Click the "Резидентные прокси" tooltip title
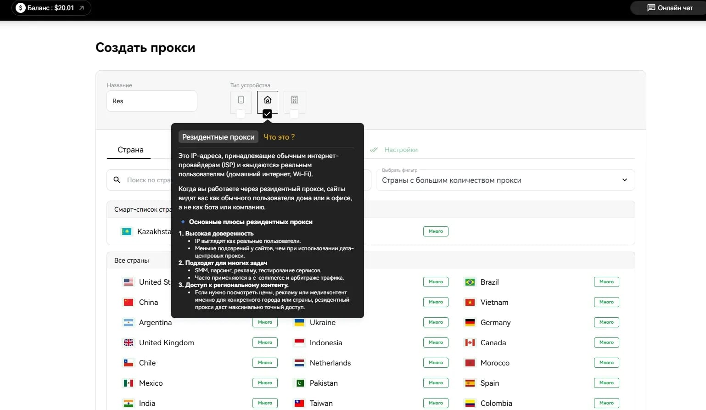This screenshot has width=706, height=410. 218,137
